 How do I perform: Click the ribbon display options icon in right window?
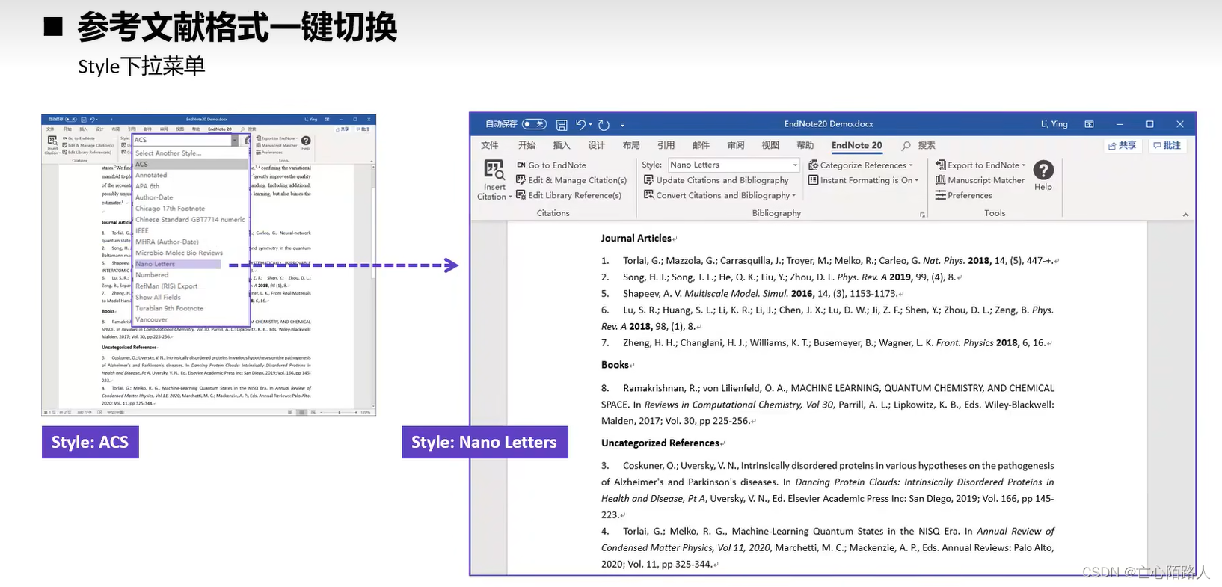pos(1089,124)
